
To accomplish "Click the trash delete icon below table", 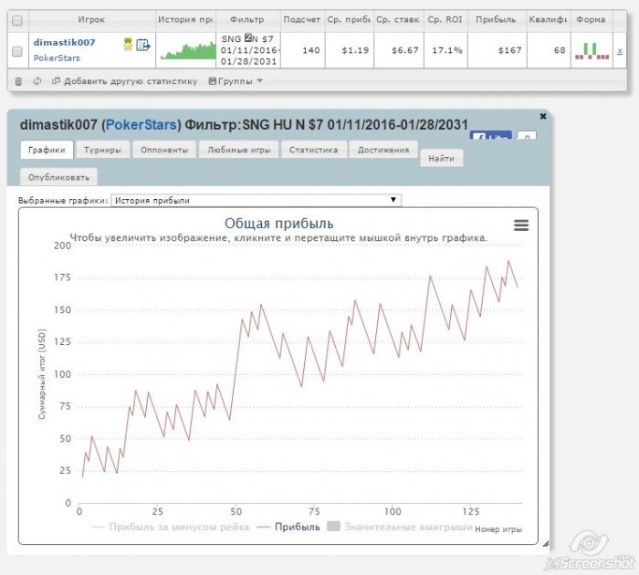I will (18, 81).
